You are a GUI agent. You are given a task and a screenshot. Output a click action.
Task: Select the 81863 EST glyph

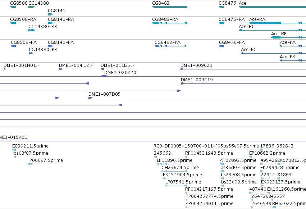(279, 178)
